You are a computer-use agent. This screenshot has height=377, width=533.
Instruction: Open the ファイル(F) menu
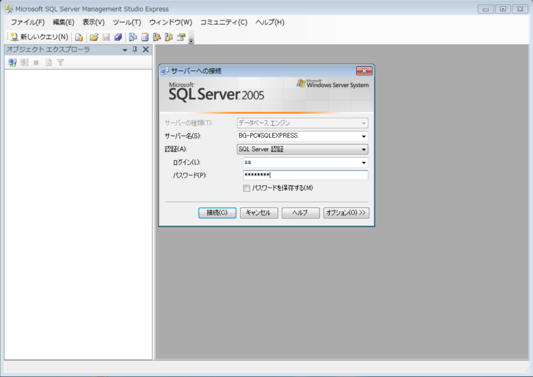pyautogui.click(x=28, y=22)
